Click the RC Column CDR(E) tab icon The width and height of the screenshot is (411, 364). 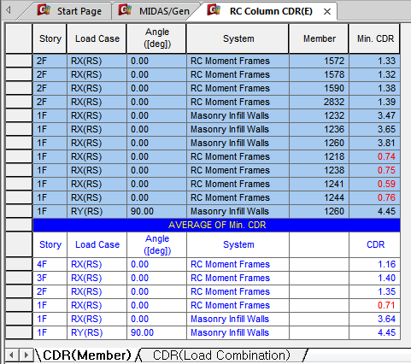pyautogui.click(x=214, y=10)
